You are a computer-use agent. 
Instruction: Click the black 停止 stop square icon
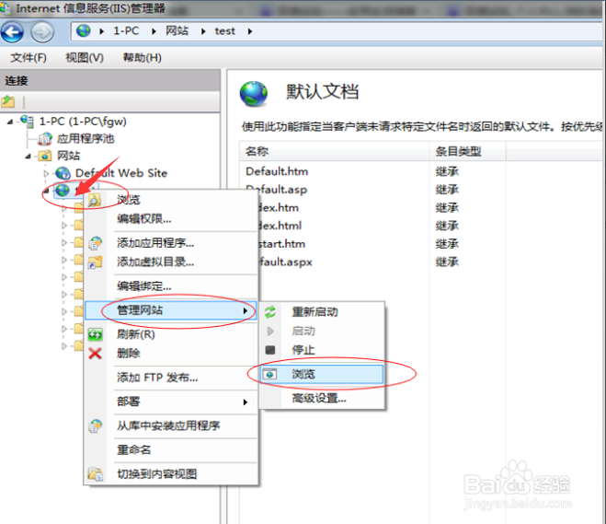270,350
